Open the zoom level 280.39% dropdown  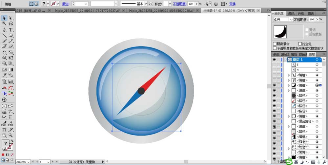pos(29,162)
